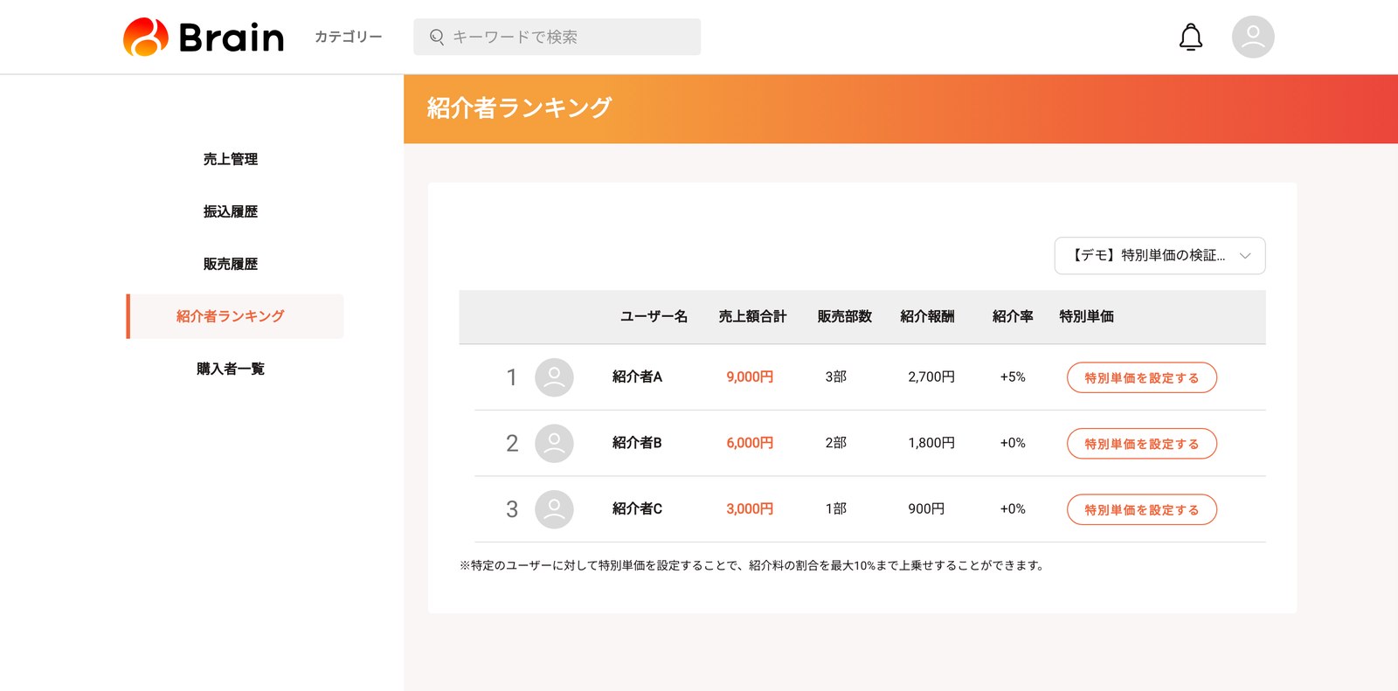Open the カテゴリー menu
The width and height of the screenshot is (1398, 691).
pos(349,37)
